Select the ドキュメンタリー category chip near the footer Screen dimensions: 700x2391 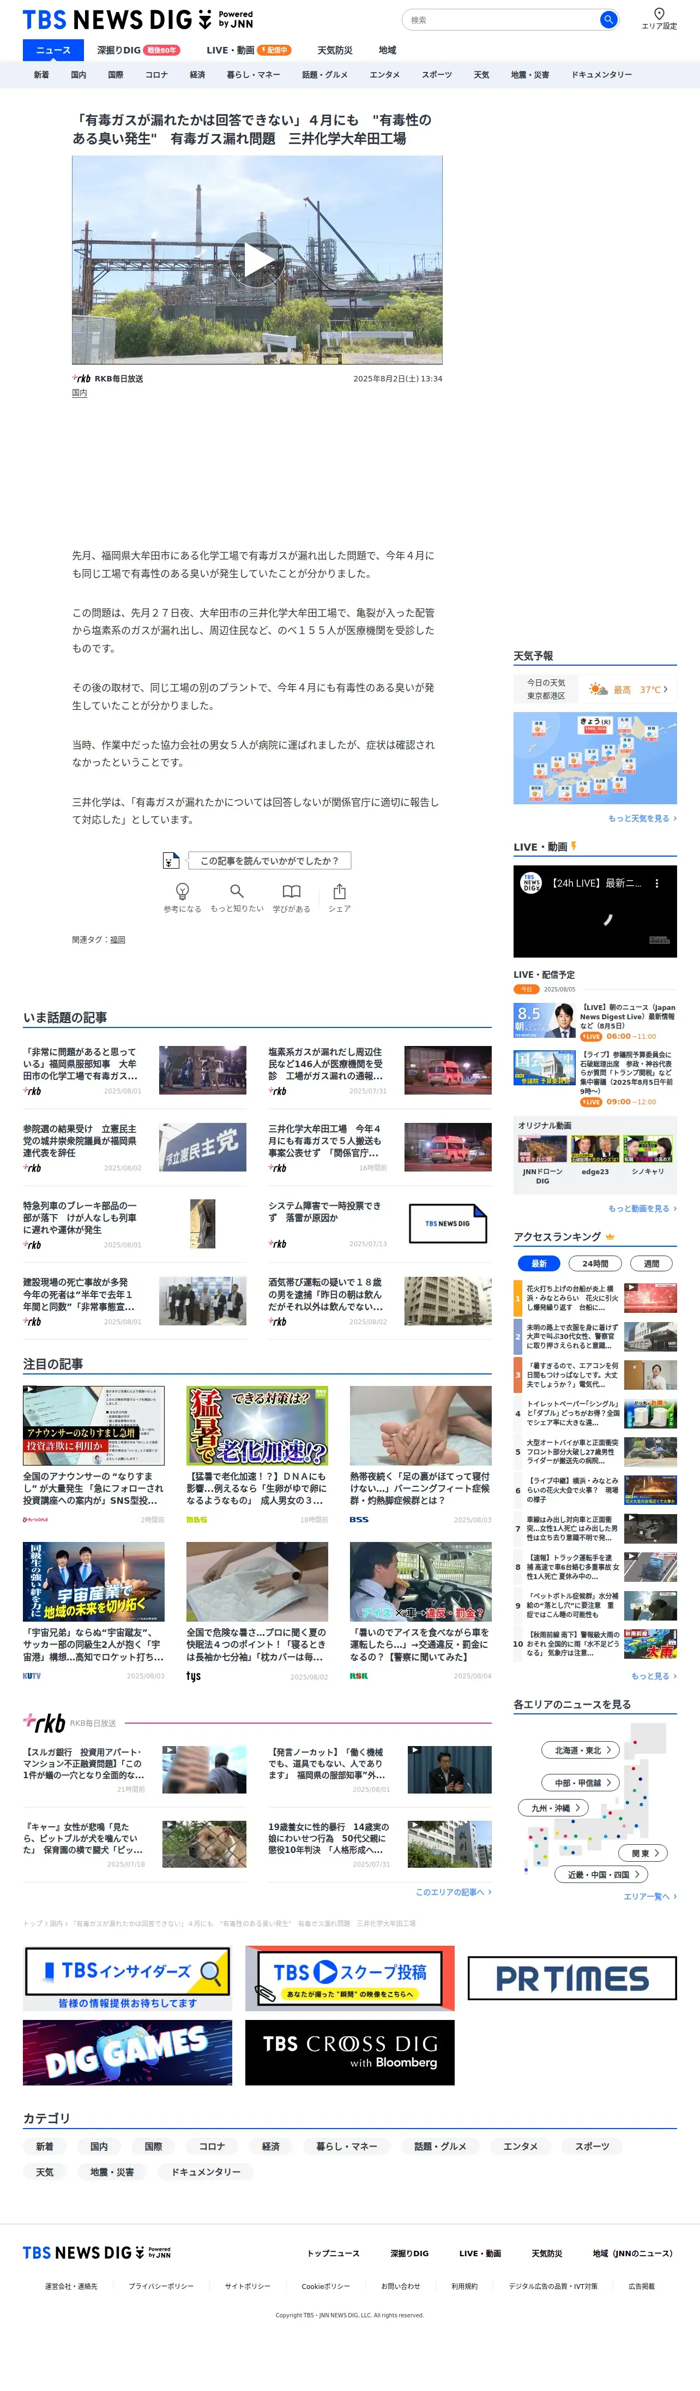(x=205, y=2172)
